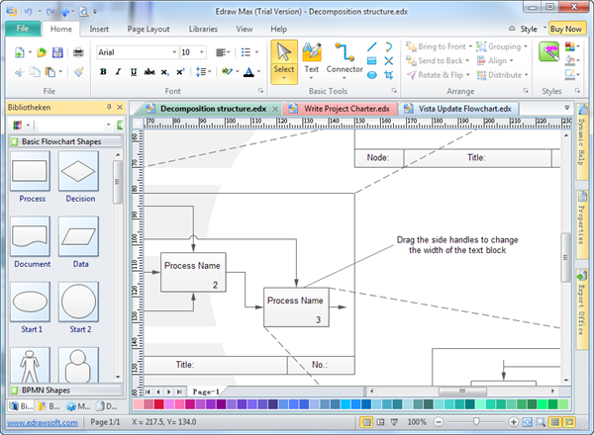Expand the BPMN Shapes library section

pos(61,391)
